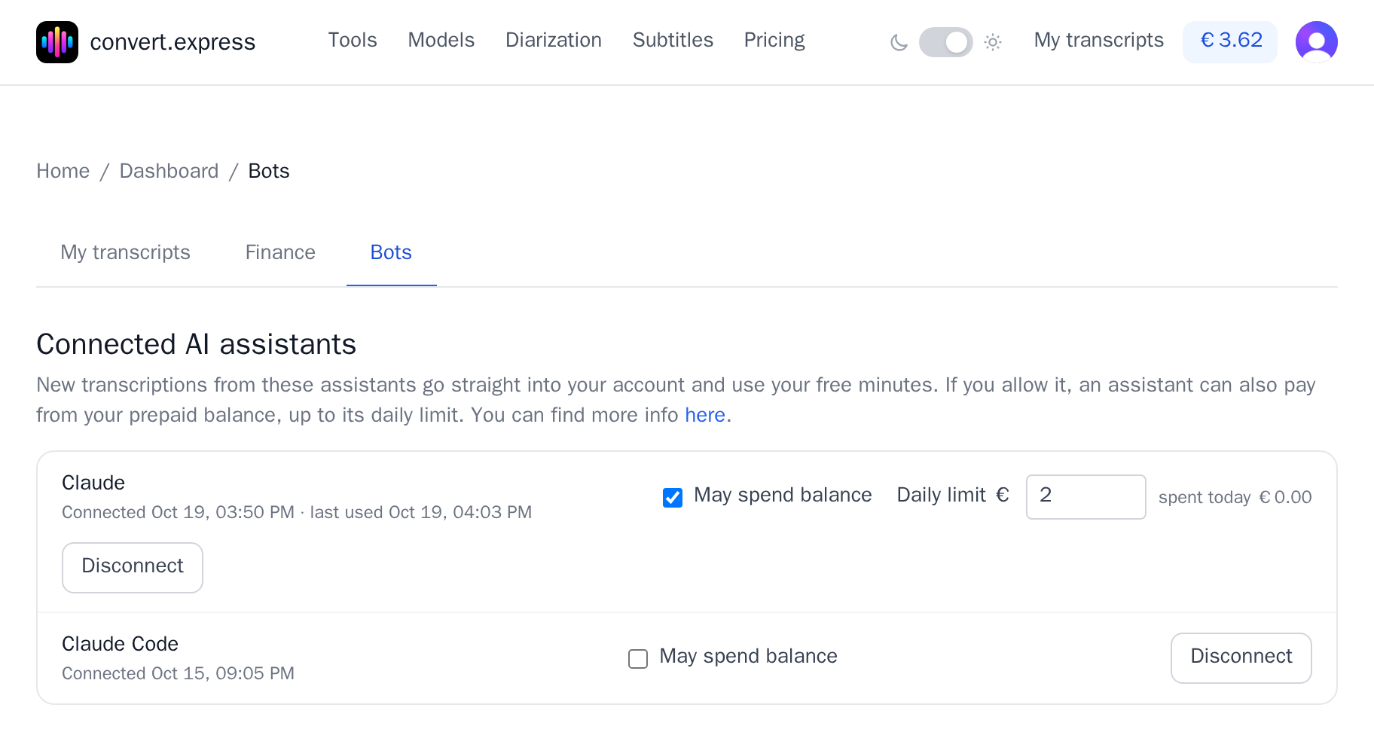Open the Models nav item
Viewport: 1374px width, 732px height.
click(x=441, y=40)
